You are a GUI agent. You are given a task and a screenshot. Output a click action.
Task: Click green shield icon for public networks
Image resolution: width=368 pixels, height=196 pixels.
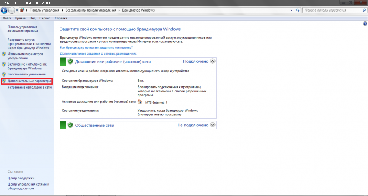(x=70, y=125)
